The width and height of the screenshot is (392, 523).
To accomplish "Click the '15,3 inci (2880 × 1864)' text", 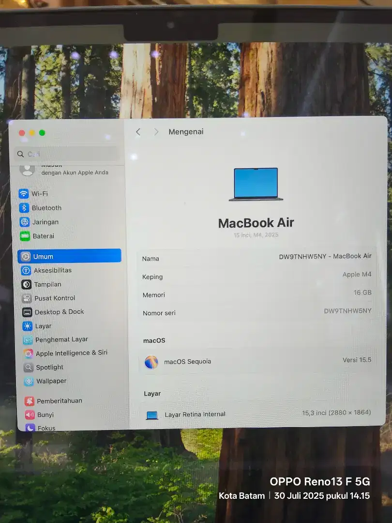I will [x=336, y=413].
